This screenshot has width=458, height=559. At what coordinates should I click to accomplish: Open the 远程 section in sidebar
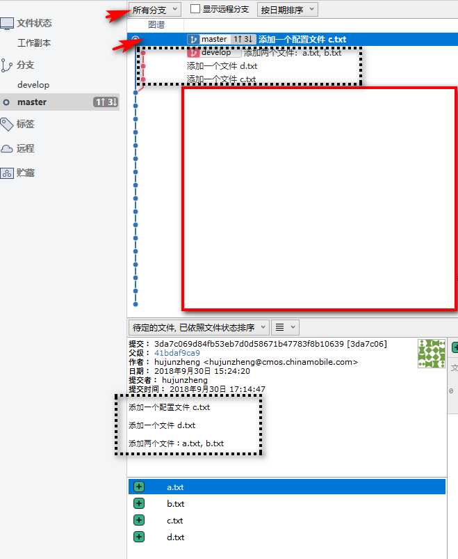click(25, 148)
